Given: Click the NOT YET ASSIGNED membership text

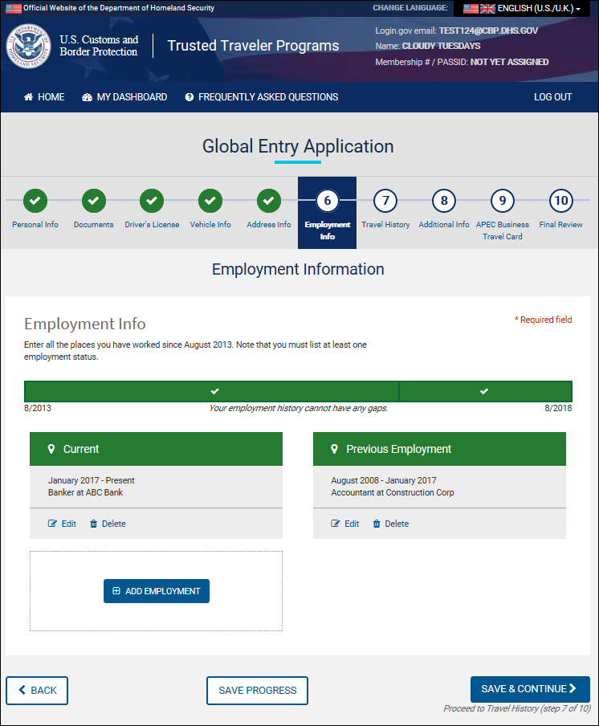Looking at the screenshot, I should click(509, 62).
